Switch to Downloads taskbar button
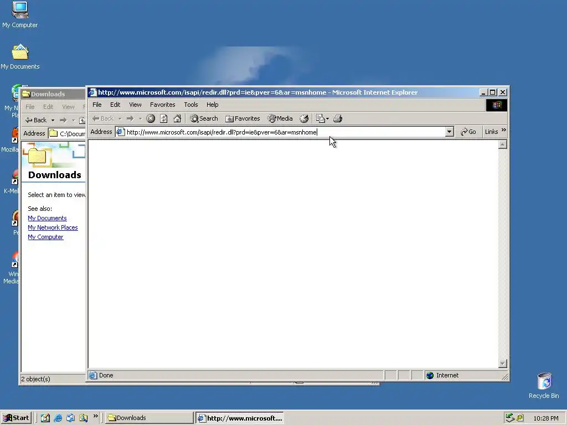Screen dimensions: 567x425 [150, 418]
